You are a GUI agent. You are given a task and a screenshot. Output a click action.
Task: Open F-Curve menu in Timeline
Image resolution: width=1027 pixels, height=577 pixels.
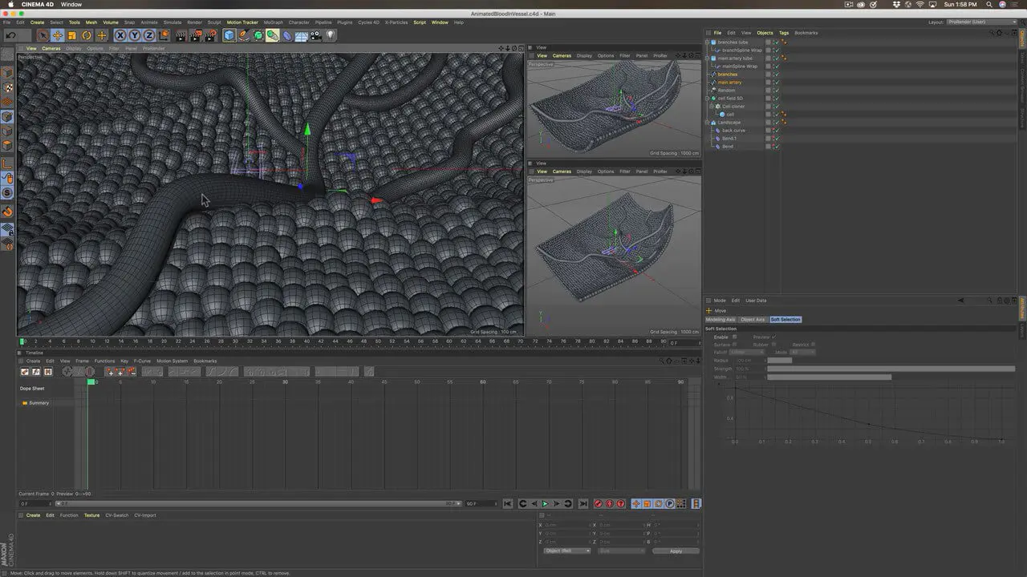(x=142, y=361)
